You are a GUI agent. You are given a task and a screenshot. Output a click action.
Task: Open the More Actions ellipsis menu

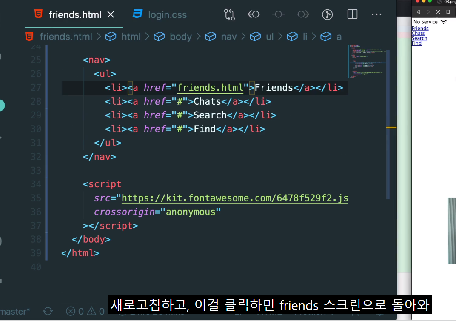coord(376,14)
